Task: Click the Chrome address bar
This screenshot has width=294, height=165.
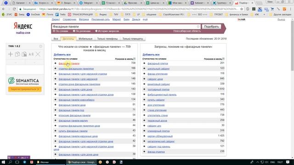Action: click(138, 9)
